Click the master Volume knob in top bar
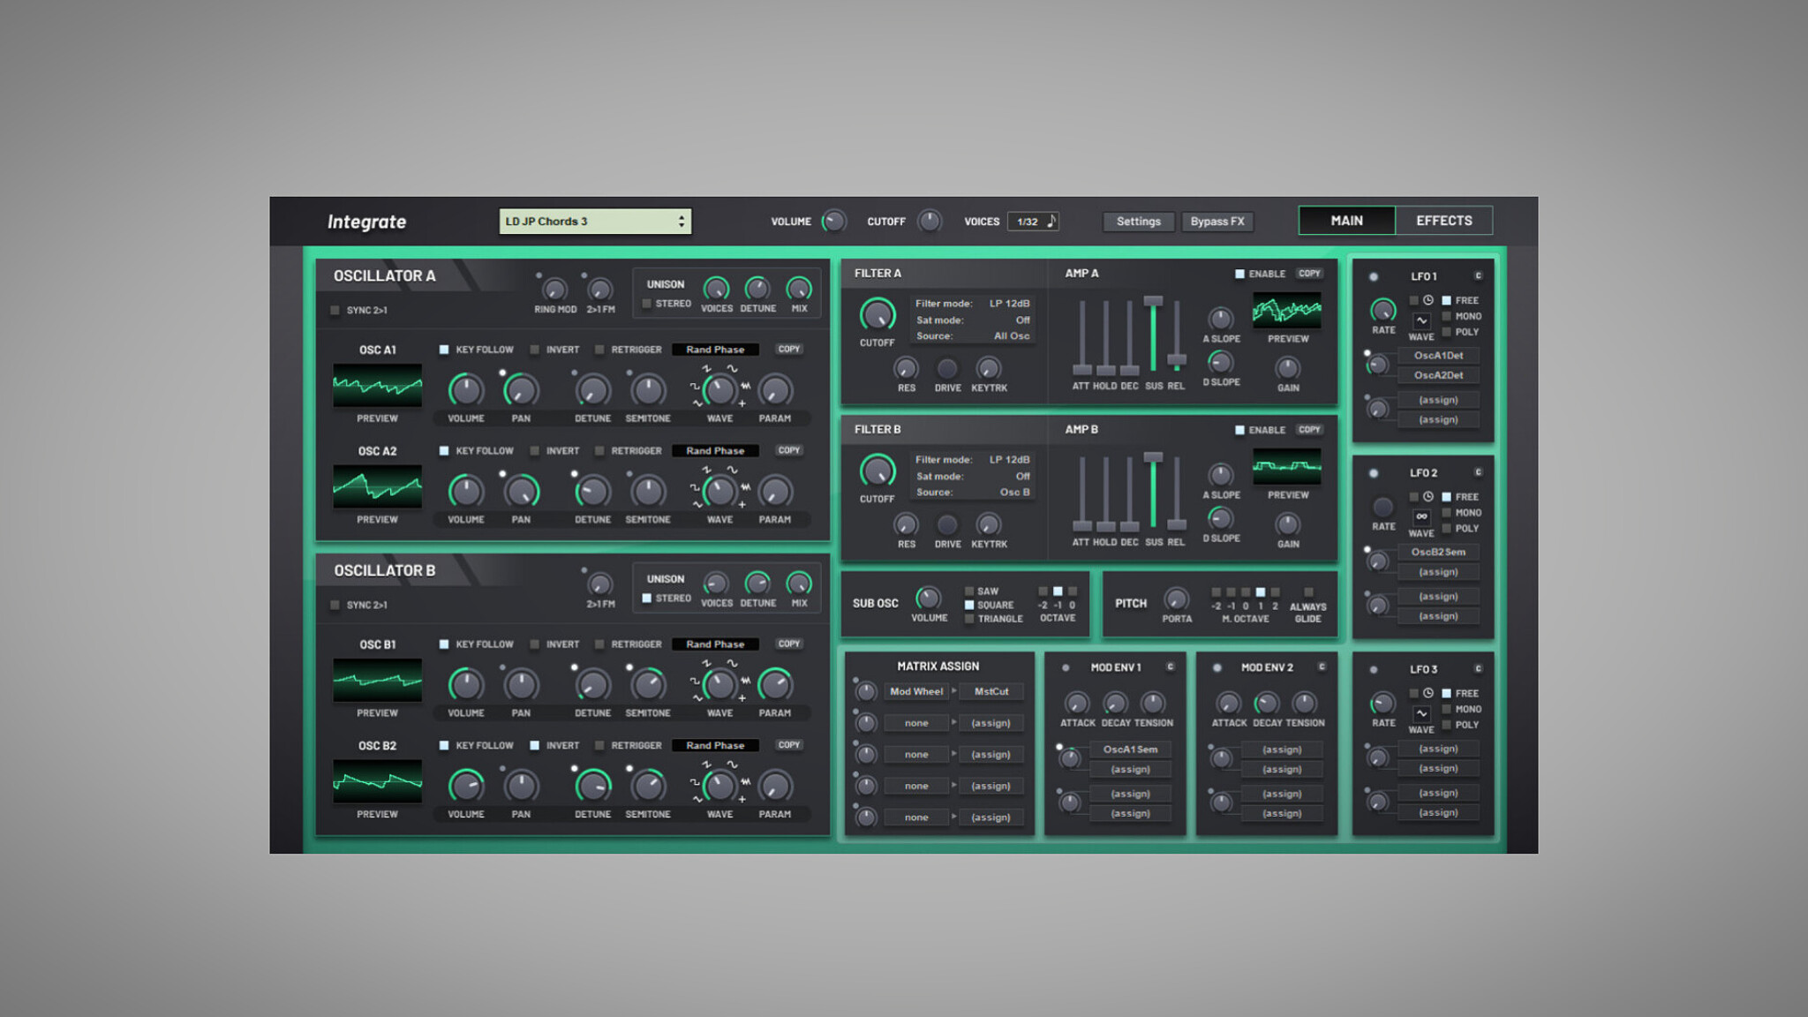1808x1017 pixels. pos(832,221)
